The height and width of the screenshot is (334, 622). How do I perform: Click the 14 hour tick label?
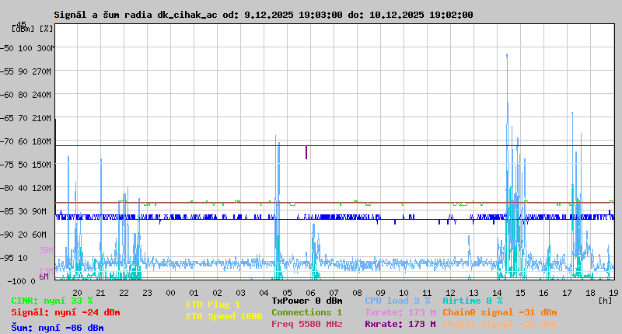[498, 293]
